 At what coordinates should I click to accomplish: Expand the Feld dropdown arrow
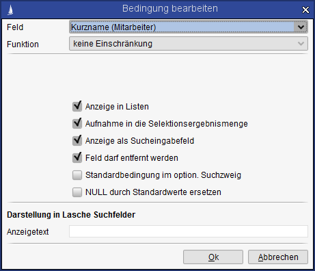(x=301, y=27)
